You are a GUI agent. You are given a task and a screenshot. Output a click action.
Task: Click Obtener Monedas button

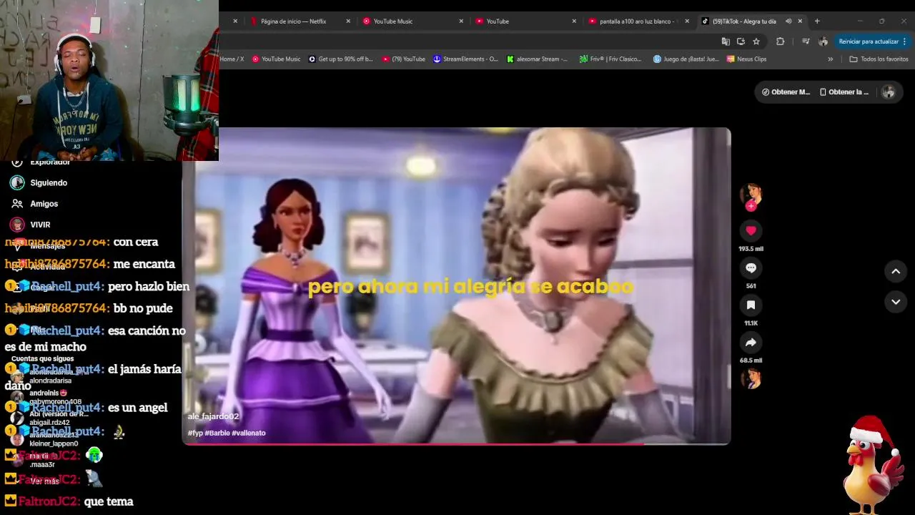point(786,92)
